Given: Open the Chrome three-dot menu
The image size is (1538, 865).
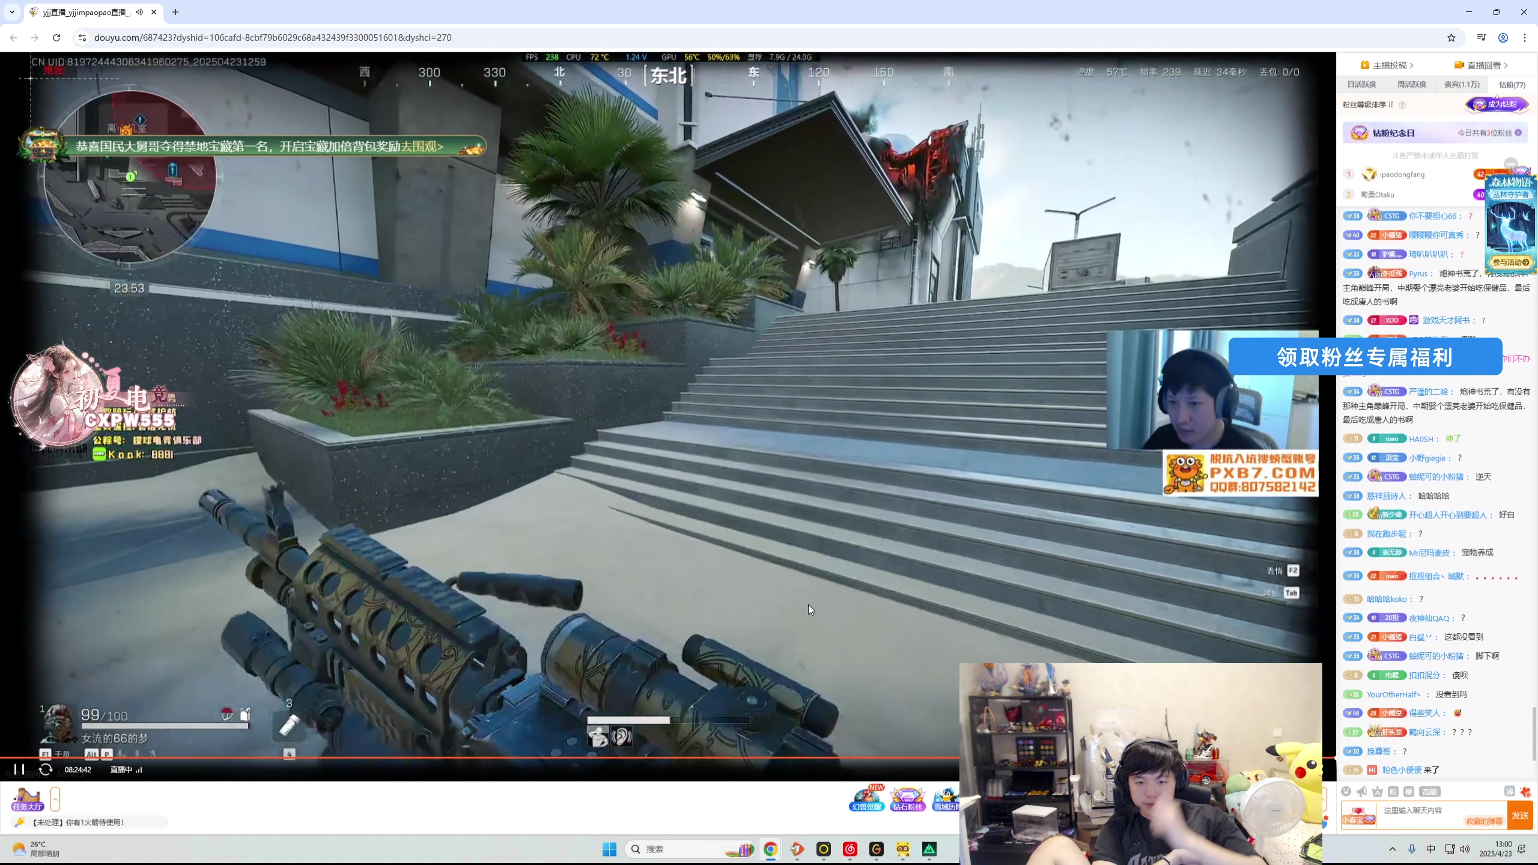Looking at the screenshot, I should coord(1525,37).
